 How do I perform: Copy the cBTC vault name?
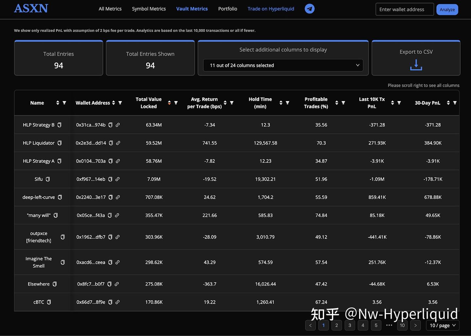click(49, 302)
